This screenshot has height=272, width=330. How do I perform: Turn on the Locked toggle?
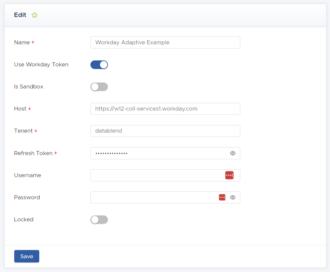click(x=99, y=220)
